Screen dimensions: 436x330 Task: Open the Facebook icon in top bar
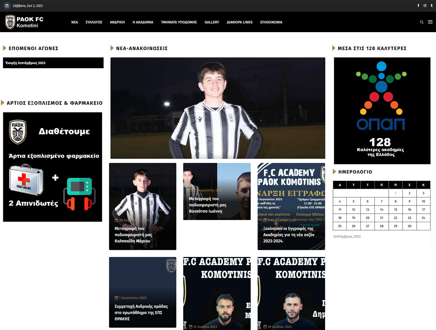tap(418, 6)
